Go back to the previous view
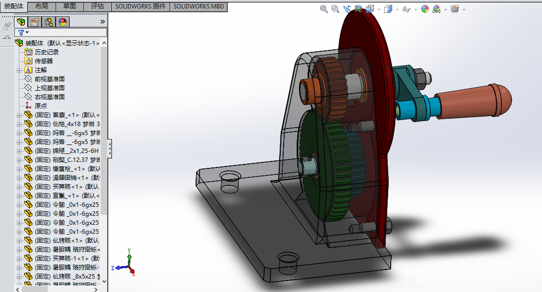The width and height of the screenshot is (542, 292). (x=347, y=9)
